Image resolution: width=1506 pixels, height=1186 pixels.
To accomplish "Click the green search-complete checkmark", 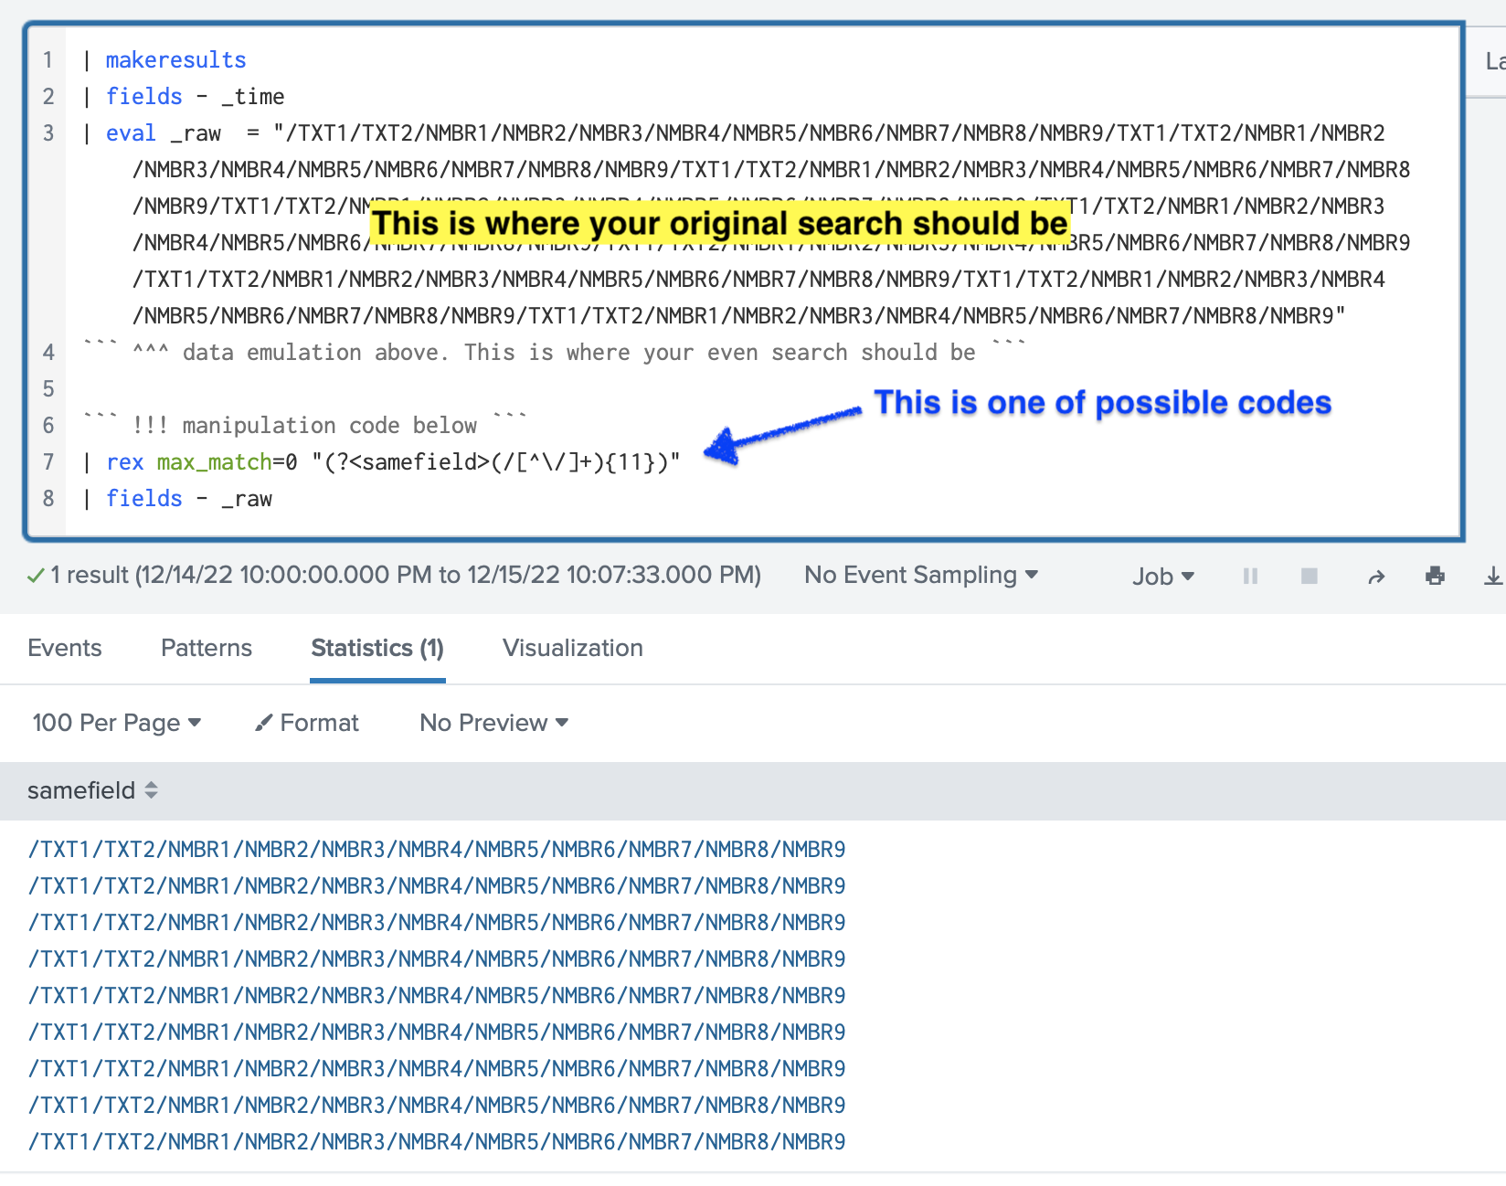I will 36,576.
